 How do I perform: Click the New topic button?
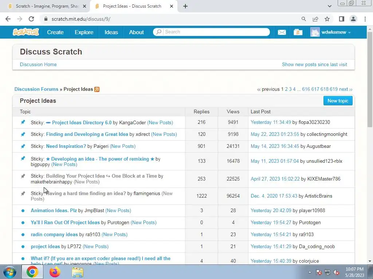click(338, 101)
